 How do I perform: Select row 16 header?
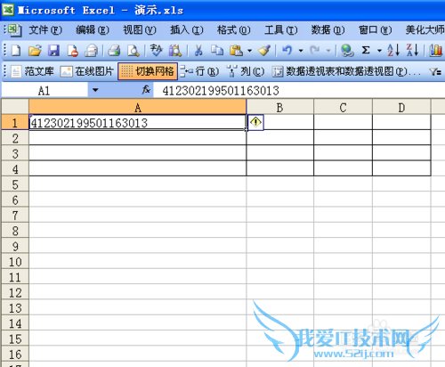click(15, 355)
